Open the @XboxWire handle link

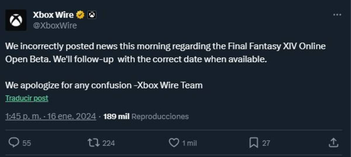click(x=55, y=25)
